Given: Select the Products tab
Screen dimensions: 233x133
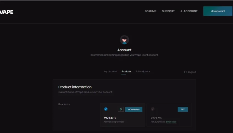Looking at the screenshot, I should coord(126,71).
